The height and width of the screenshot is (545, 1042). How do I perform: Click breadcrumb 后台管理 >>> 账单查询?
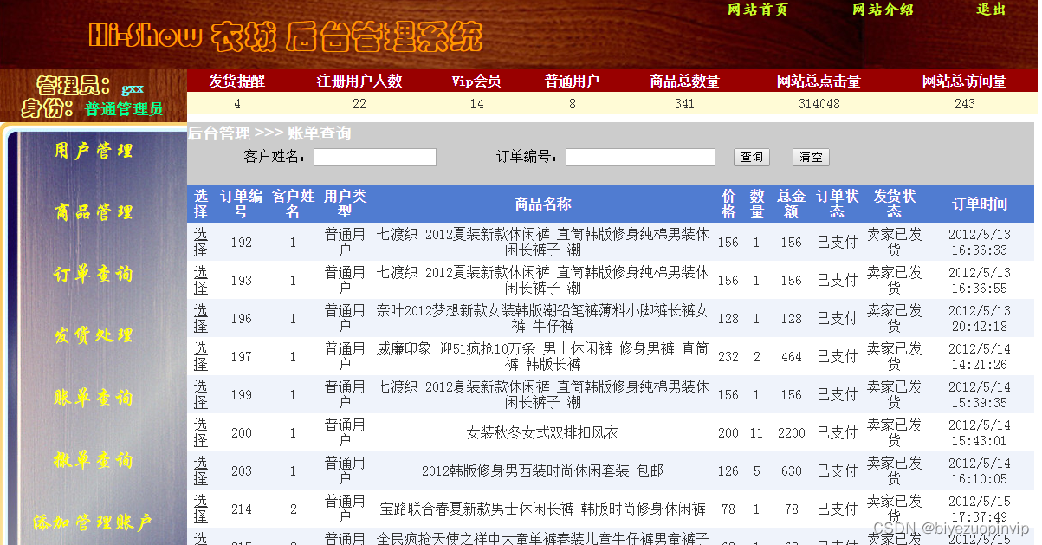(x=269, y=134)
